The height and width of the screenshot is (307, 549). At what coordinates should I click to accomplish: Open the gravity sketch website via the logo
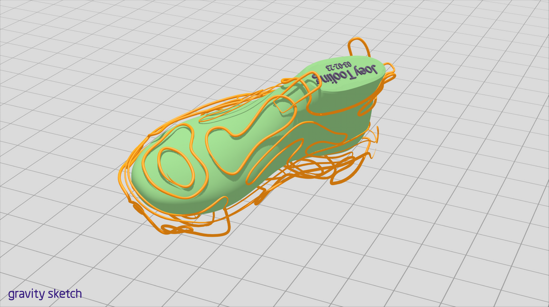(47, 294)
